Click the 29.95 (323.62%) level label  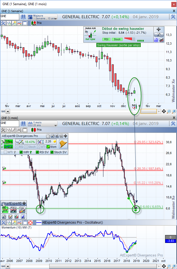point(148,142)
